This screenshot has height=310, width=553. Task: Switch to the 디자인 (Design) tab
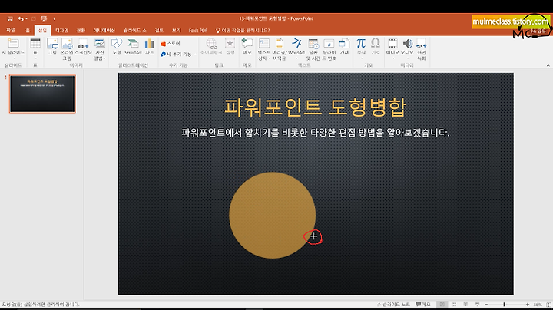click(61, 30)
